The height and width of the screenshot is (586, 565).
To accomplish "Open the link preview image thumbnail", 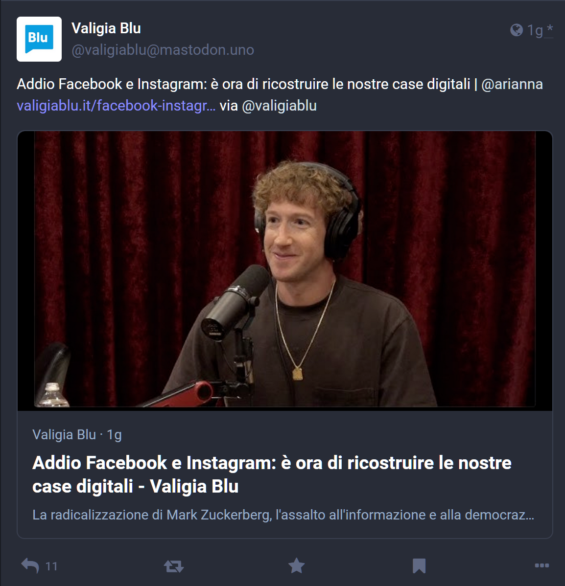I will pos(285,270).
